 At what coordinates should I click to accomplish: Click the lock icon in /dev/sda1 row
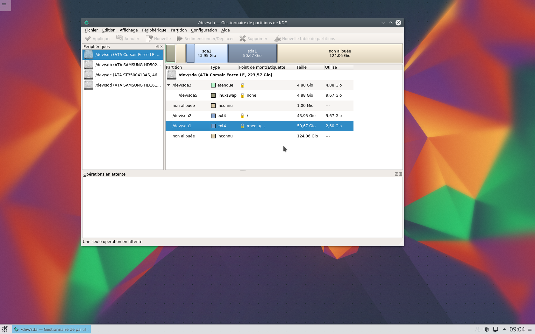click(242, 126)
